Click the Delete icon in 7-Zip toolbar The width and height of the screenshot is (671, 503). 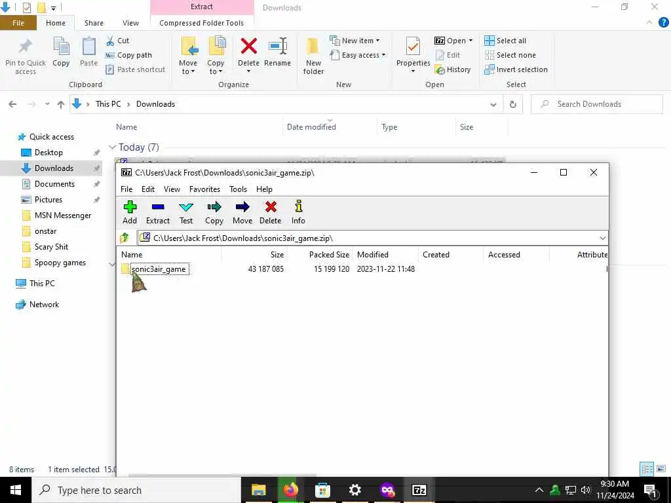point(271,213)
